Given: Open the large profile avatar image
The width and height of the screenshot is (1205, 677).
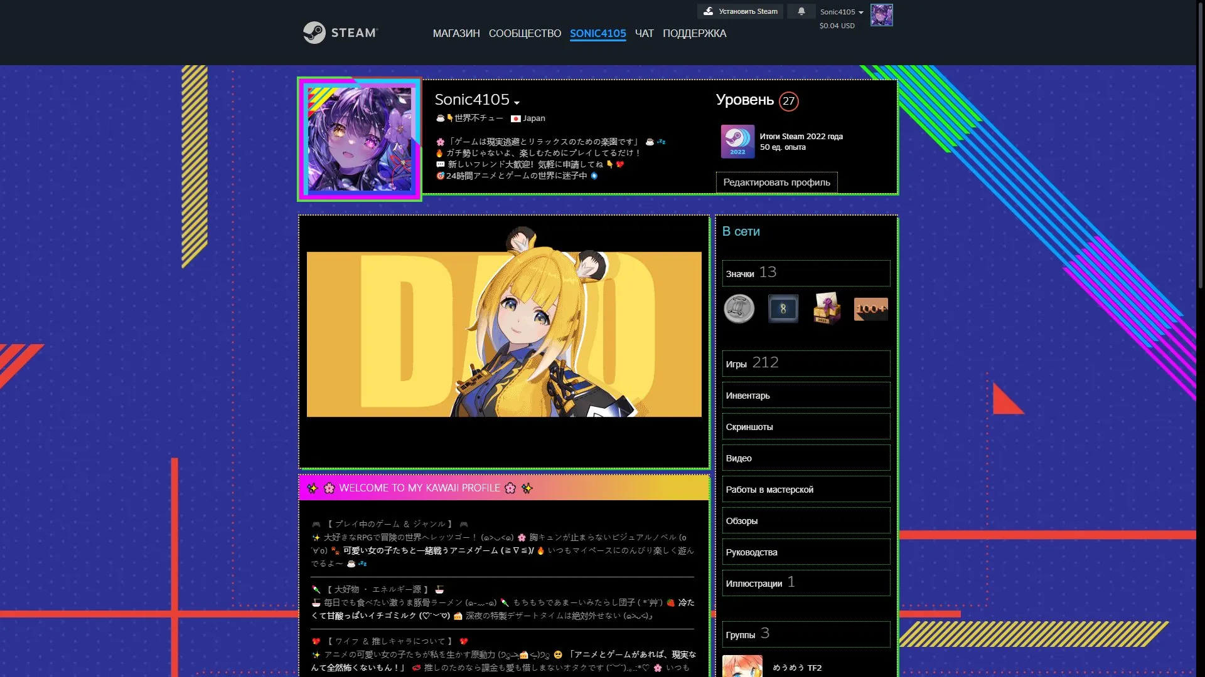Looking at the screenshot, I should tap(360, 139).
